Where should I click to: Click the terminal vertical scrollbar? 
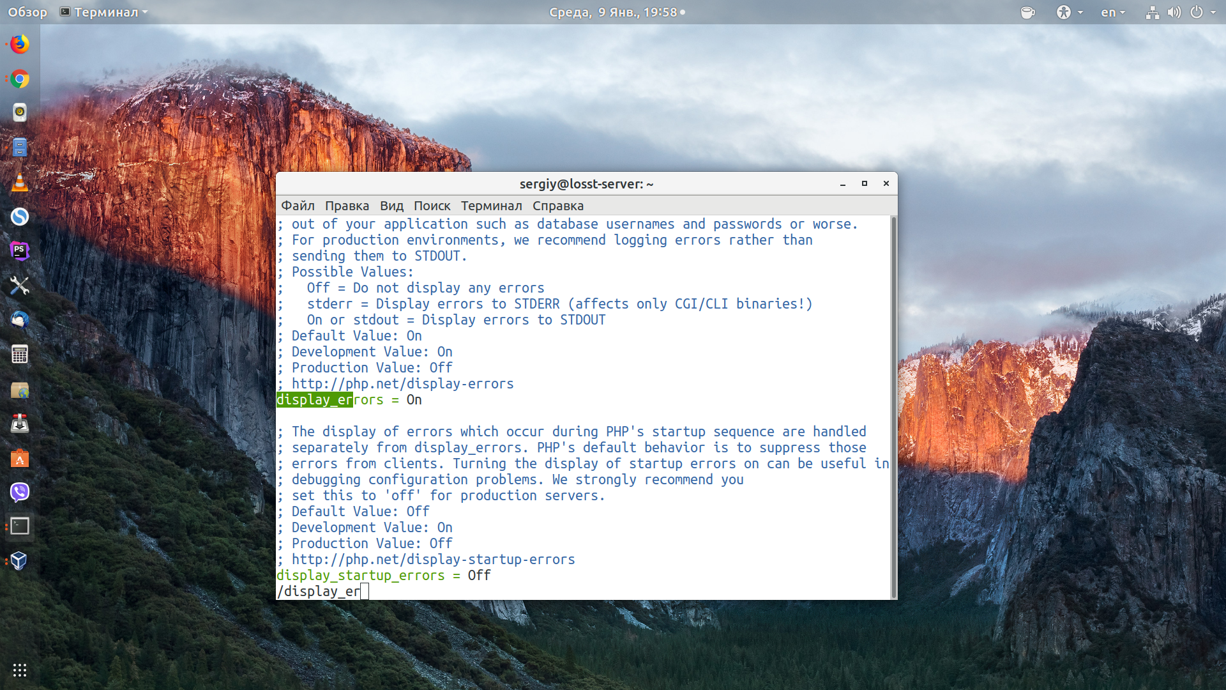click(x=893, y=407)
